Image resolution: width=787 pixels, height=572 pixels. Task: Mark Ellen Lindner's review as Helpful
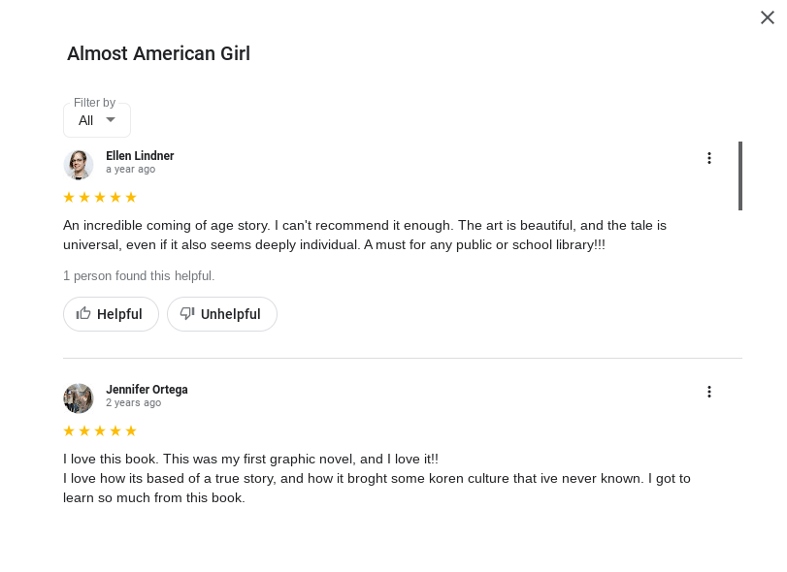point(111,314)
